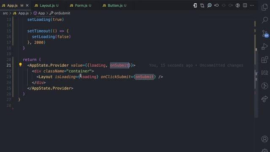Click the lightbulb quick fix on line 21

[x=20, y=65]
